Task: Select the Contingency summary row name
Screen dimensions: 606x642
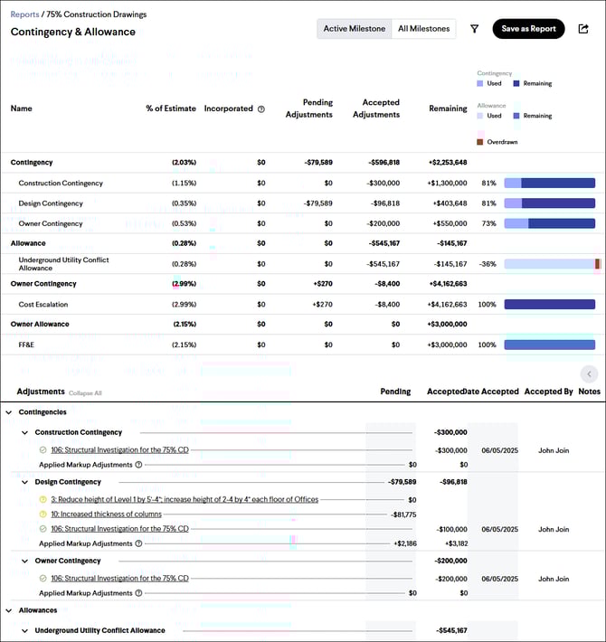Action: [32, 163]
